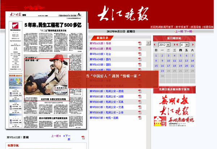Open 第WBB04版：芜湖公安·写真 link
This screenshot has height=149, width=217.
click(106, 102)
